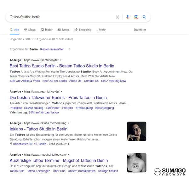Click Ermässigung sitelink
The height and width of the screenshot is (189, 189).
(x=84, y=108)
